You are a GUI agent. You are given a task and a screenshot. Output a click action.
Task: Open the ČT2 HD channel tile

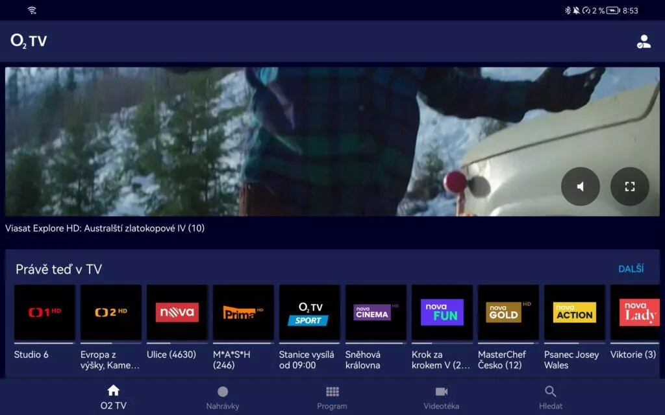[x=111, y=313]
